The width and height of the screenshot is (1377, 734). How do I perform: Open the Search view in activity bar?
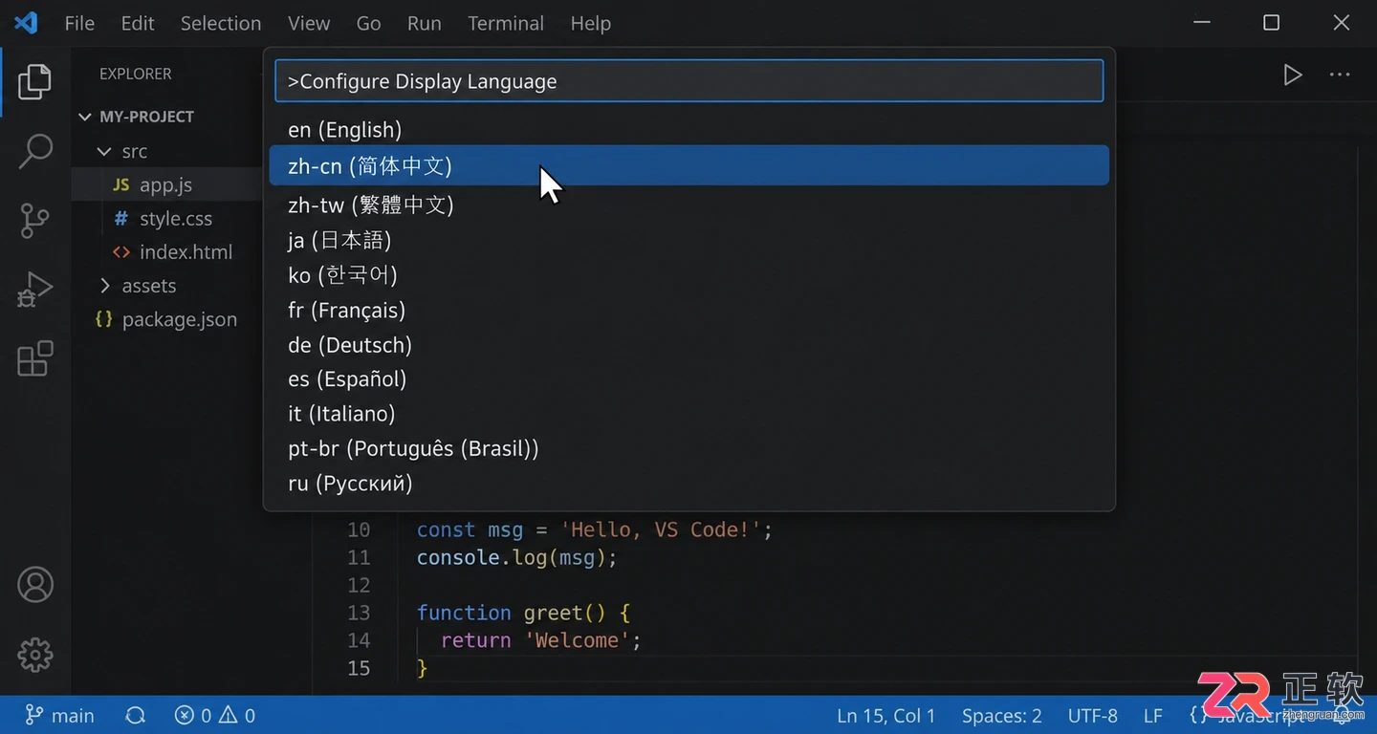coord(34,151)
